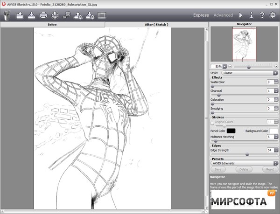Switch to the Before tab
The image size is (280, 214).
click(52, 24)
